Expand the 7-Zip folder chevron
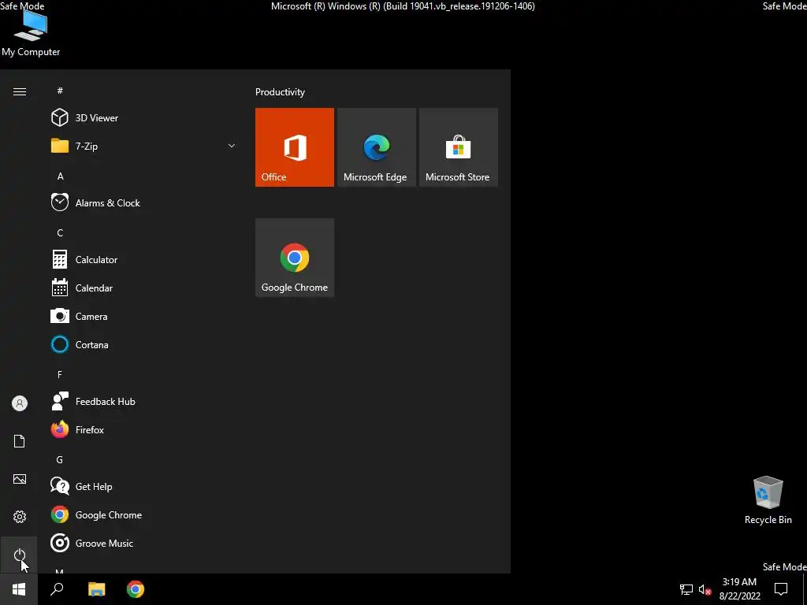This screenshot has width=807, height=605. pyautogui.click(x=232, y=146)
